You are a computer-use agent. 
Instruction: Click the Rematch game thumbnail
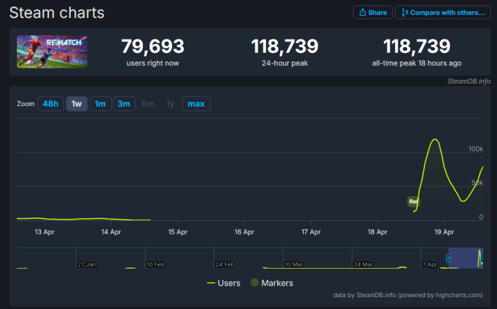click(x=52, y=52)
